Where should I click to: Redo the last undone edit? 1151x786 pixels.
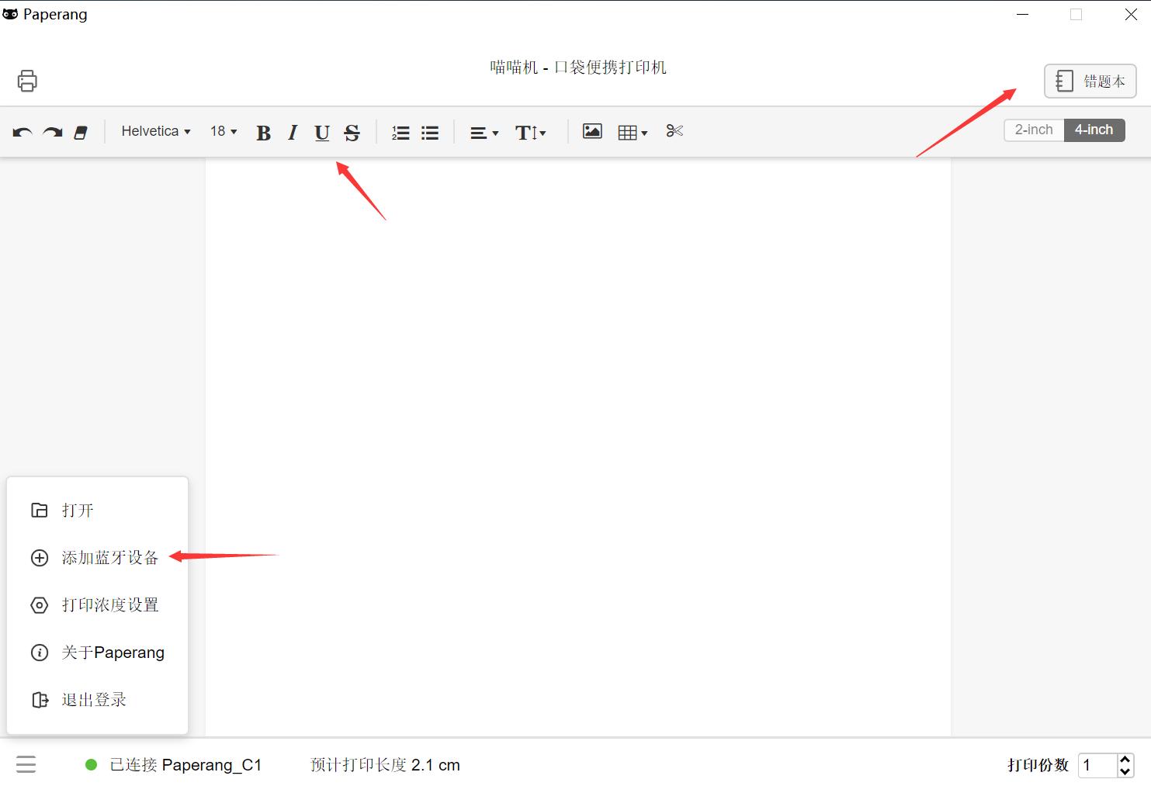[52, 133]
